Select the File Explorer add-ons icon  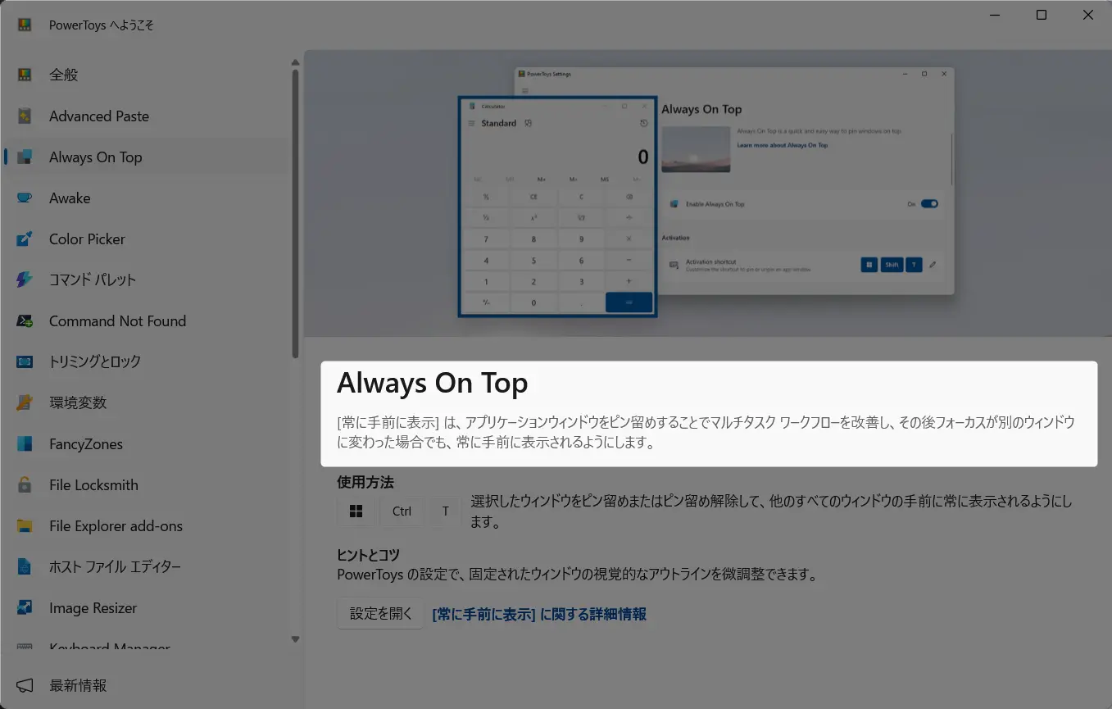[x=25, y=525]
